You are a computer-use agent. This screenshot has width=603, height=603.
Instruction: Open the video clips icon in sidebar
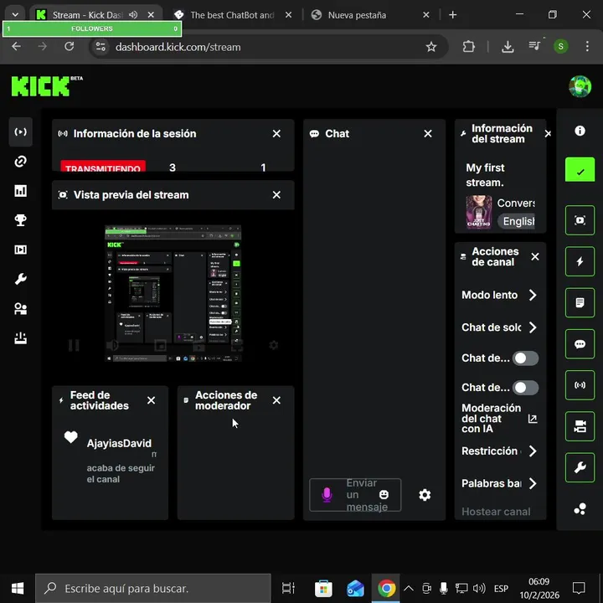point(20,250)
